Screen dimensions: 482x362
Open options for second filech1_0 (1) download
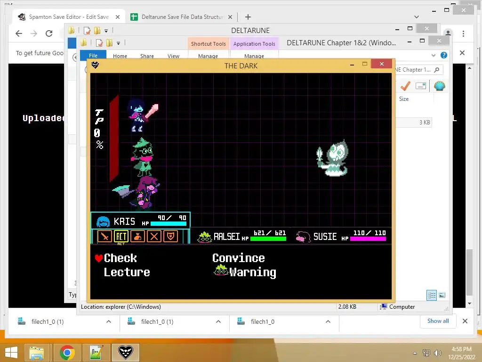pos(218,321)
